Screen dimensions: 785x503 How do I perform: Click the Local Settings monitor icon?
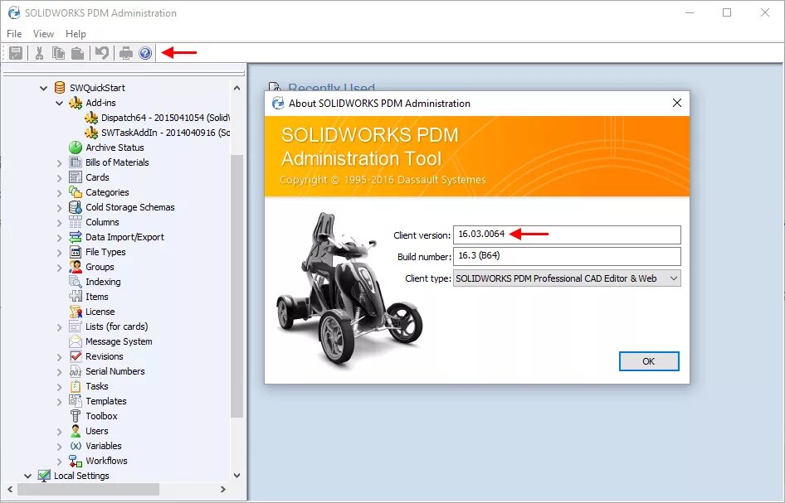click(x=44, y=476)
